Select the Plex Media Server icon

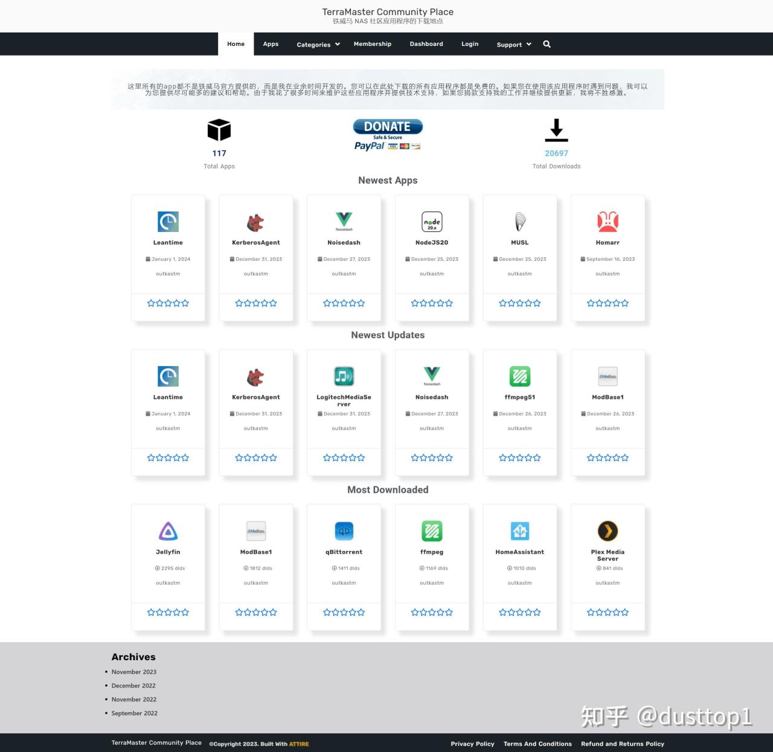(x=608, y=531)
